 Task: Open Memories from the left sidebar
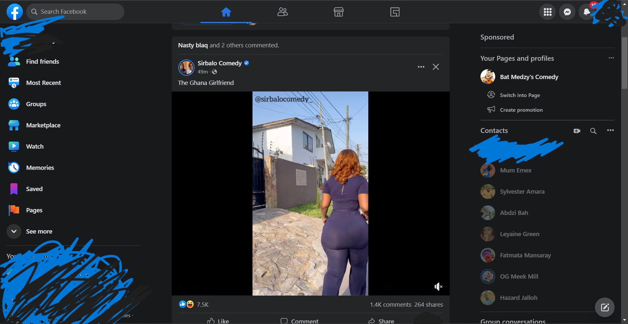[x=40, y=168]
